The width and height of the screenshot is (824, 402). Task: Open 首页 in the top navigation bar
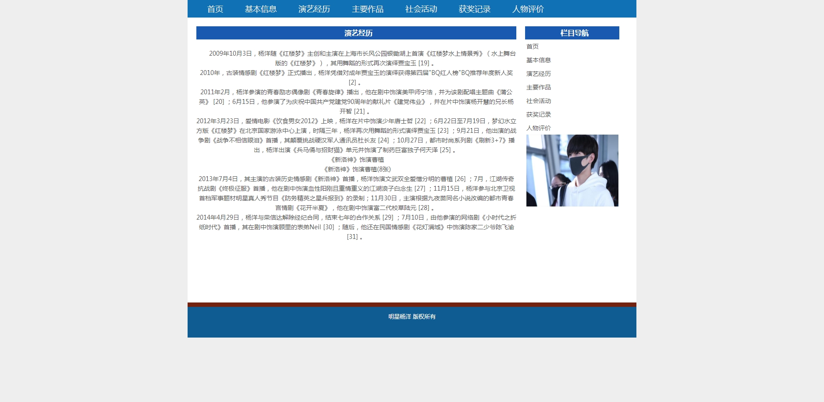[x=215, y=9]
